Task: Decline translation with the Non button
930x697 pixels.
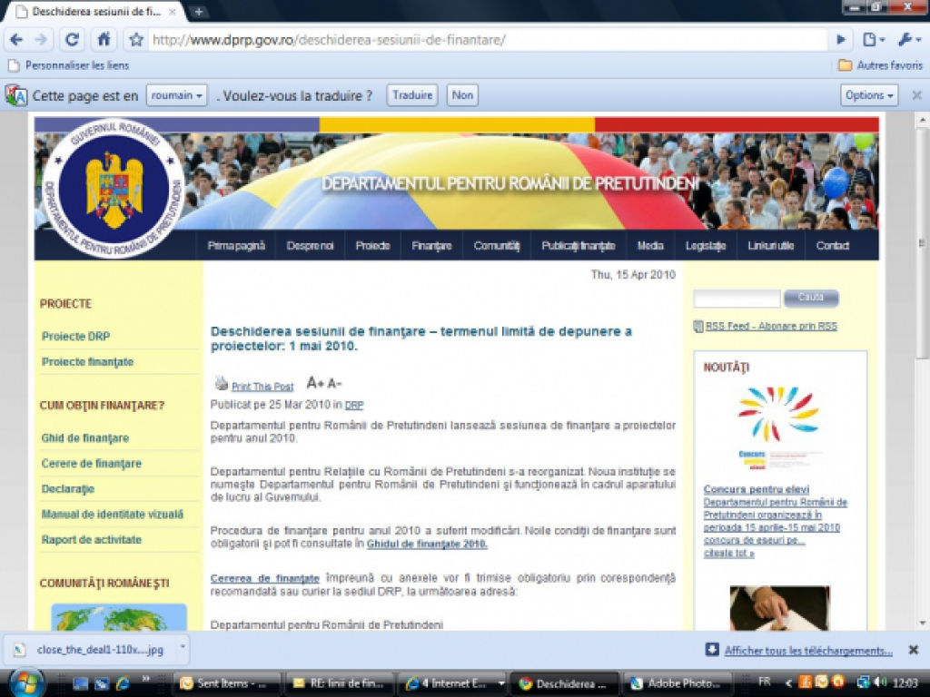Action: coord(462,95)
